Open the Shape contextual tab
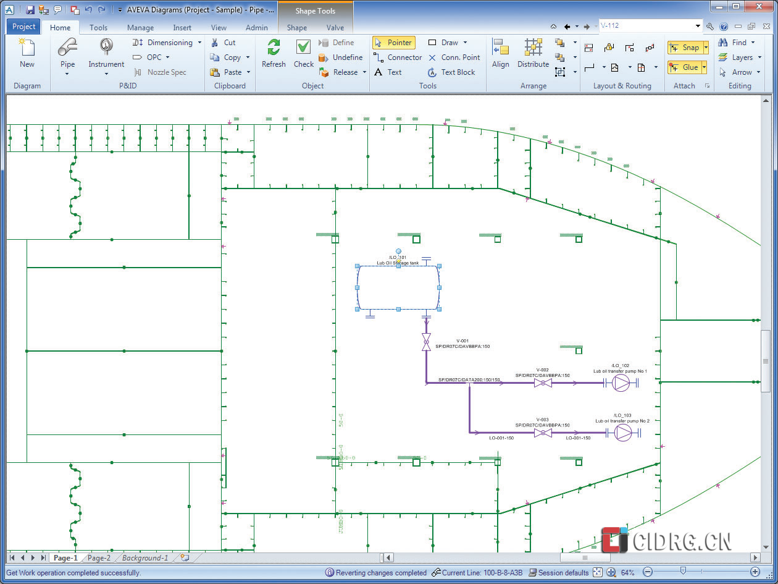 [x=297, y=27]
